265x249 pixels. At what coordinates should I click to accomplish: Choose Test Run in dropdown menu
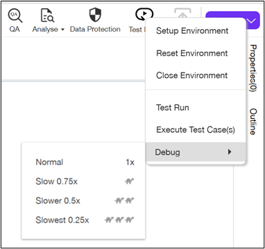173,108
